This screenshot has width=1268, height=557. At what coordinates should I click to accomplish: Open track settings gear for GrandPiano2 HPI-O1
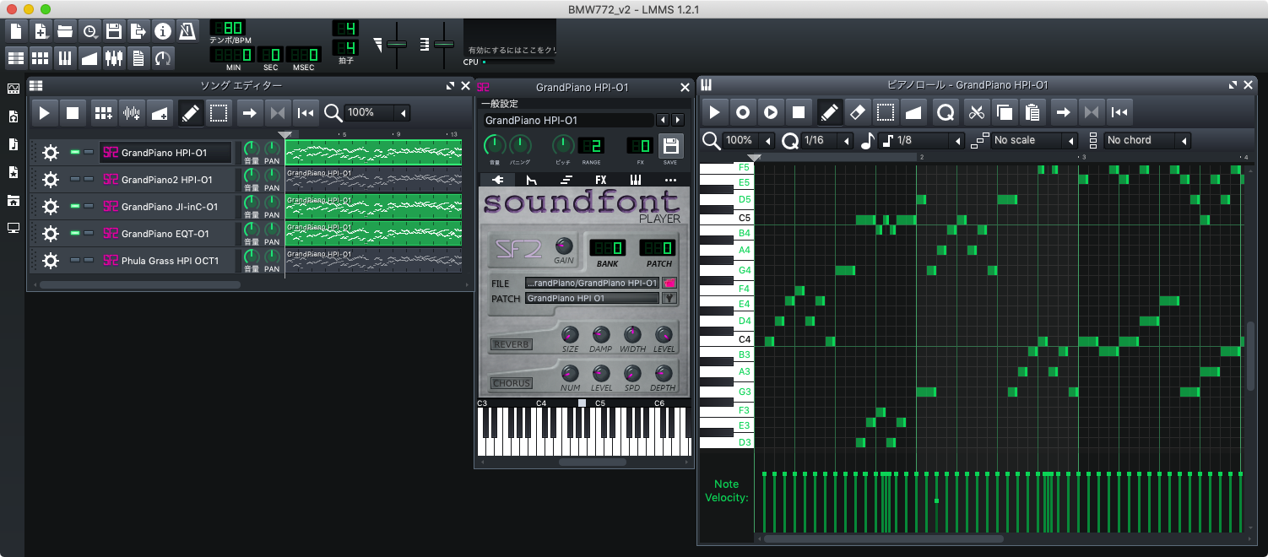coord(51,179)
